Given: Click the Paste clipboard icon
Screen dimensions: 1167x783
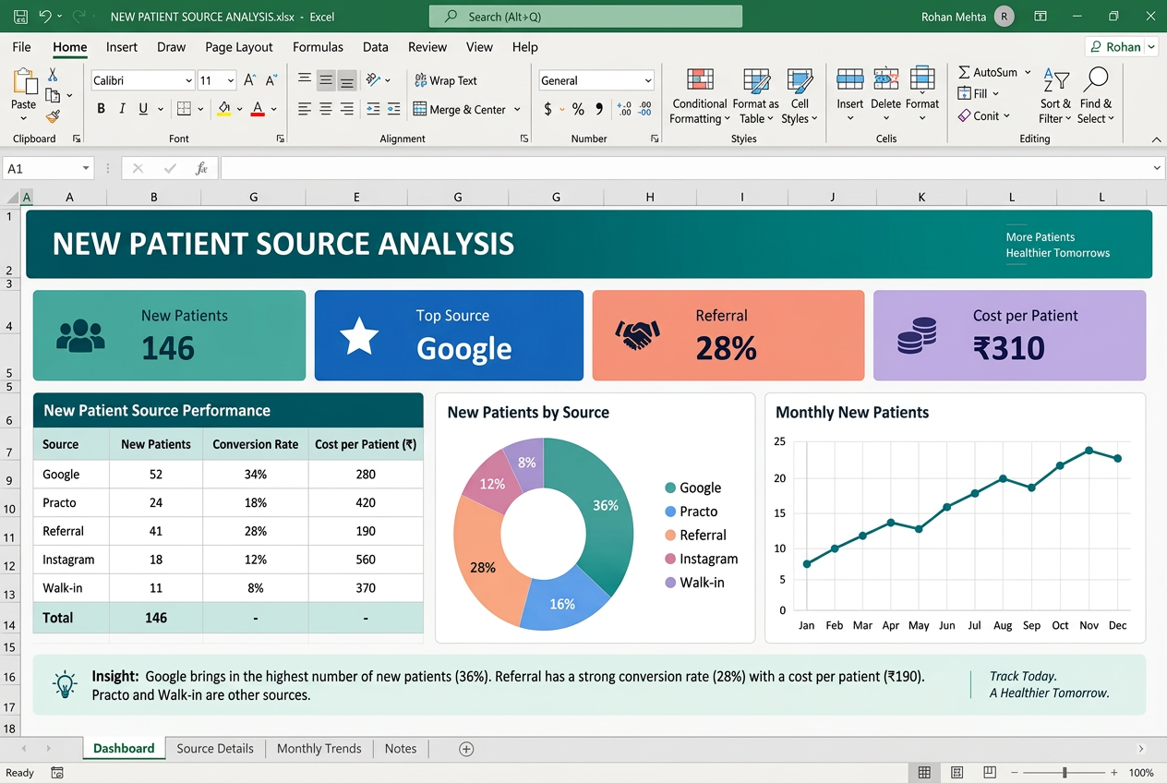Looking at the screenshot, I should pyautogui.click(x=24, y=82).
